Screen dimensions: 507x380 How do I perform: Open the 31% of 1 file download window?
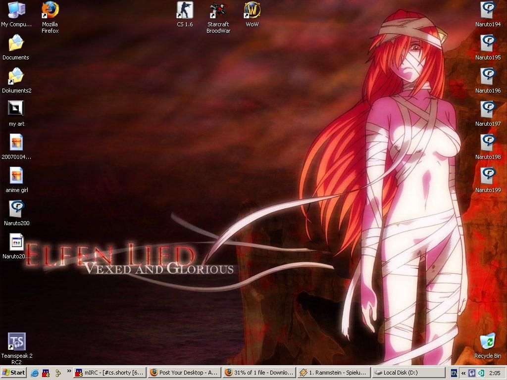259,373
